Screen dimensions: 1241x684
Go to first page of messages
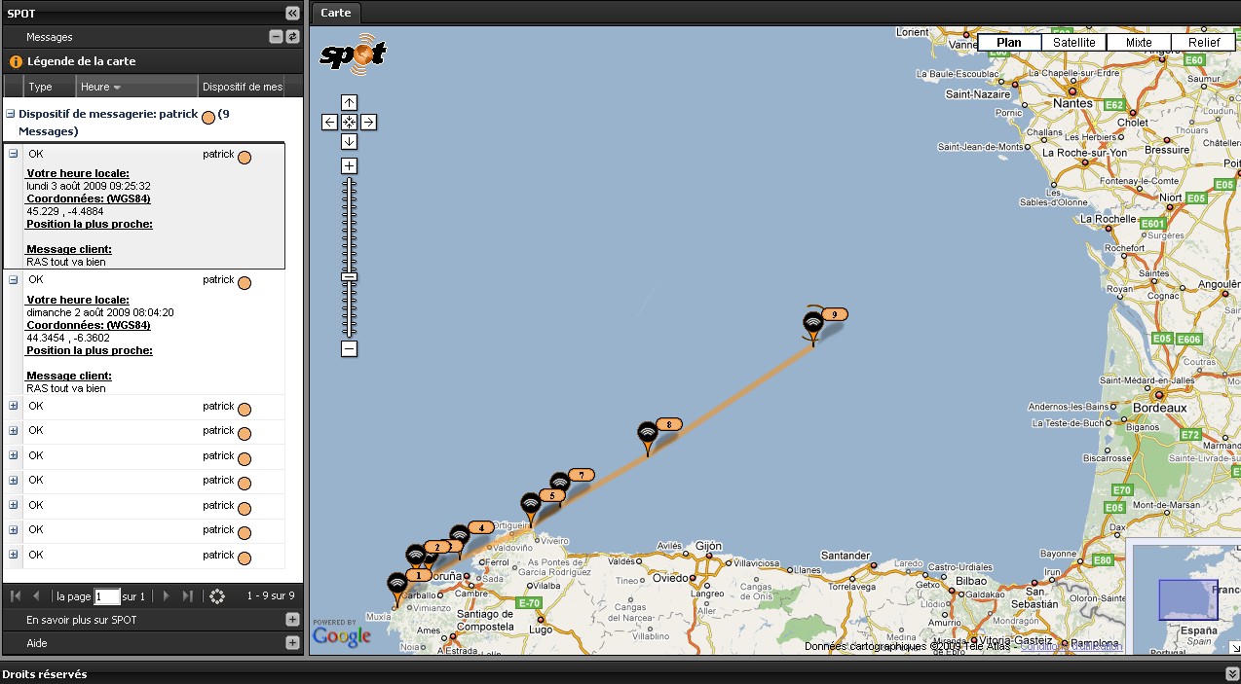click(16, 595)
